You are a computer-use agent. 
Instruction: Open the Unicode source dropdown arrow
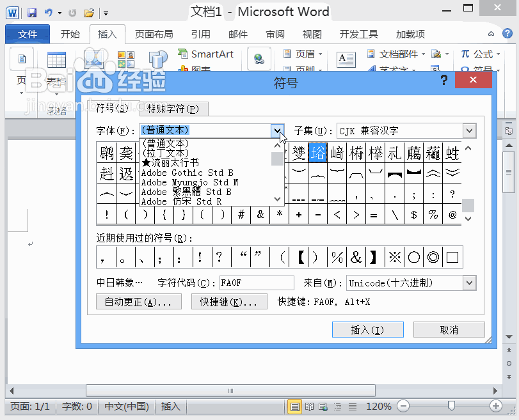coord(469,283)
